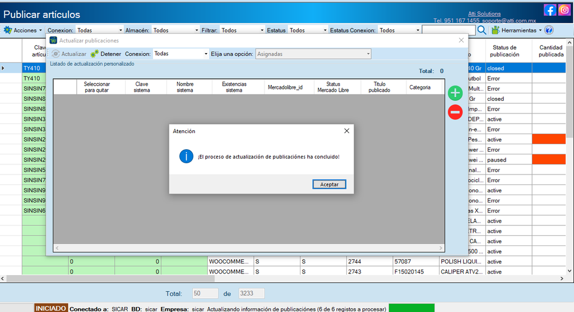Click the selected row TY410 cell
Viewport: 574px width, 312px height.
pyautogui.click(x=34, y=68)
